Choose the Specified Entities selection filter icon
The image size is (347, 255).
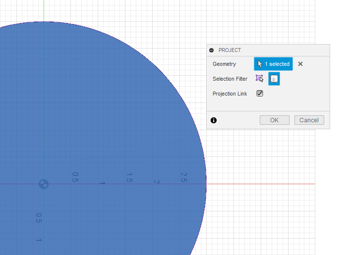tap(259, 78)
